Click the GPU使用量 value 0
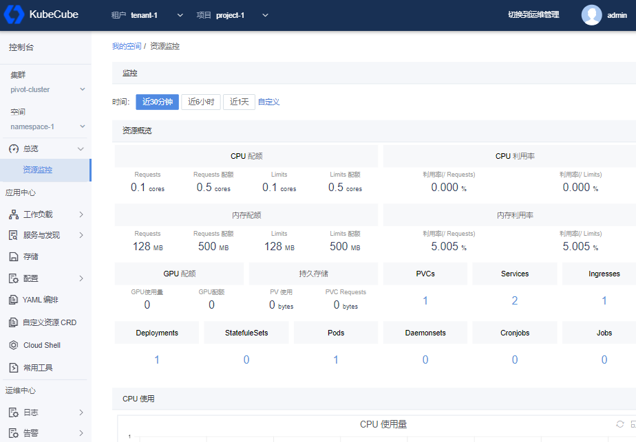The image size is (636, 442). tap(147, 305)
